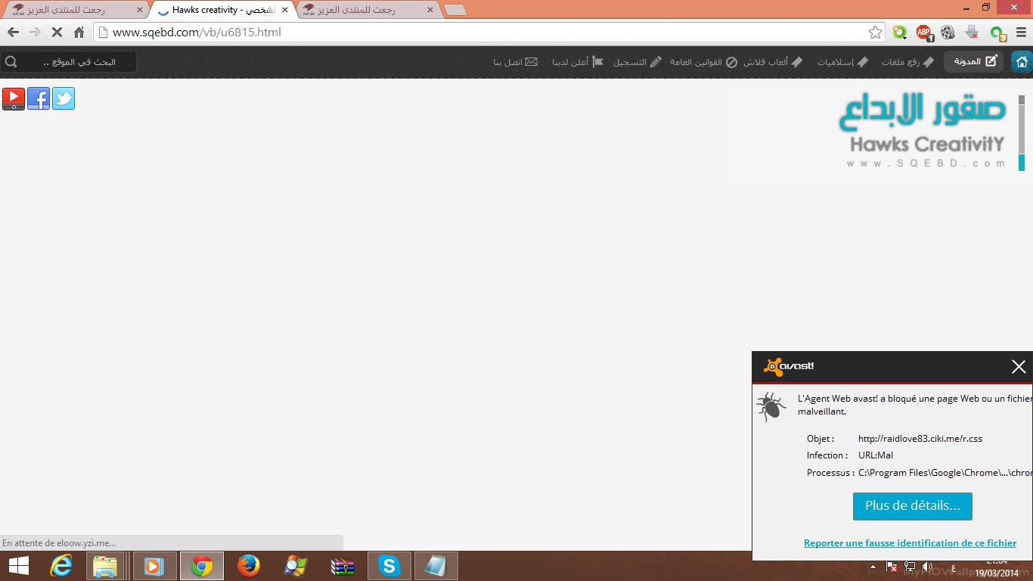Open the YouTube social icon

pyautogui.click(x=14, y=98)
